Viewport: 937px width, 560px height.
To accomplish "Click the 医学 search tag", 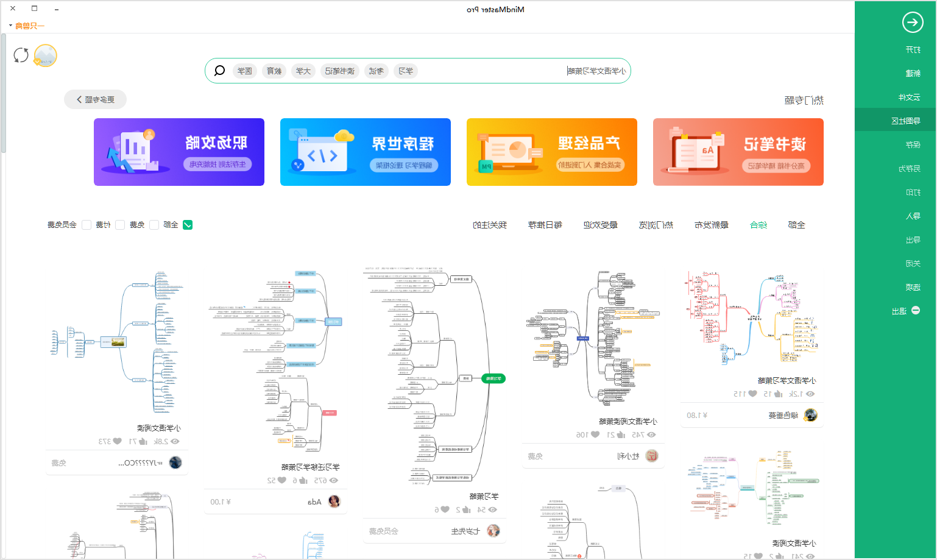I will click(x=245, y=71).
